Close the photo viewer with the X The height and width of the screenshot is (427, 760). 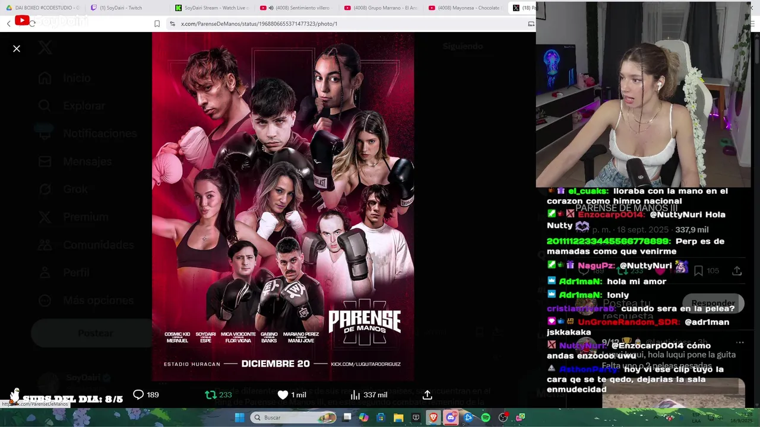tap(17, 49)
